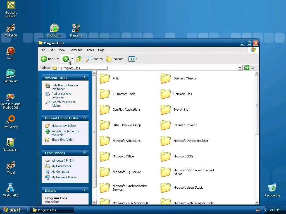Screen dimensions: 286x214
Task: Collapse the File and Folder Tasks panel
Action: click(84, 118)
